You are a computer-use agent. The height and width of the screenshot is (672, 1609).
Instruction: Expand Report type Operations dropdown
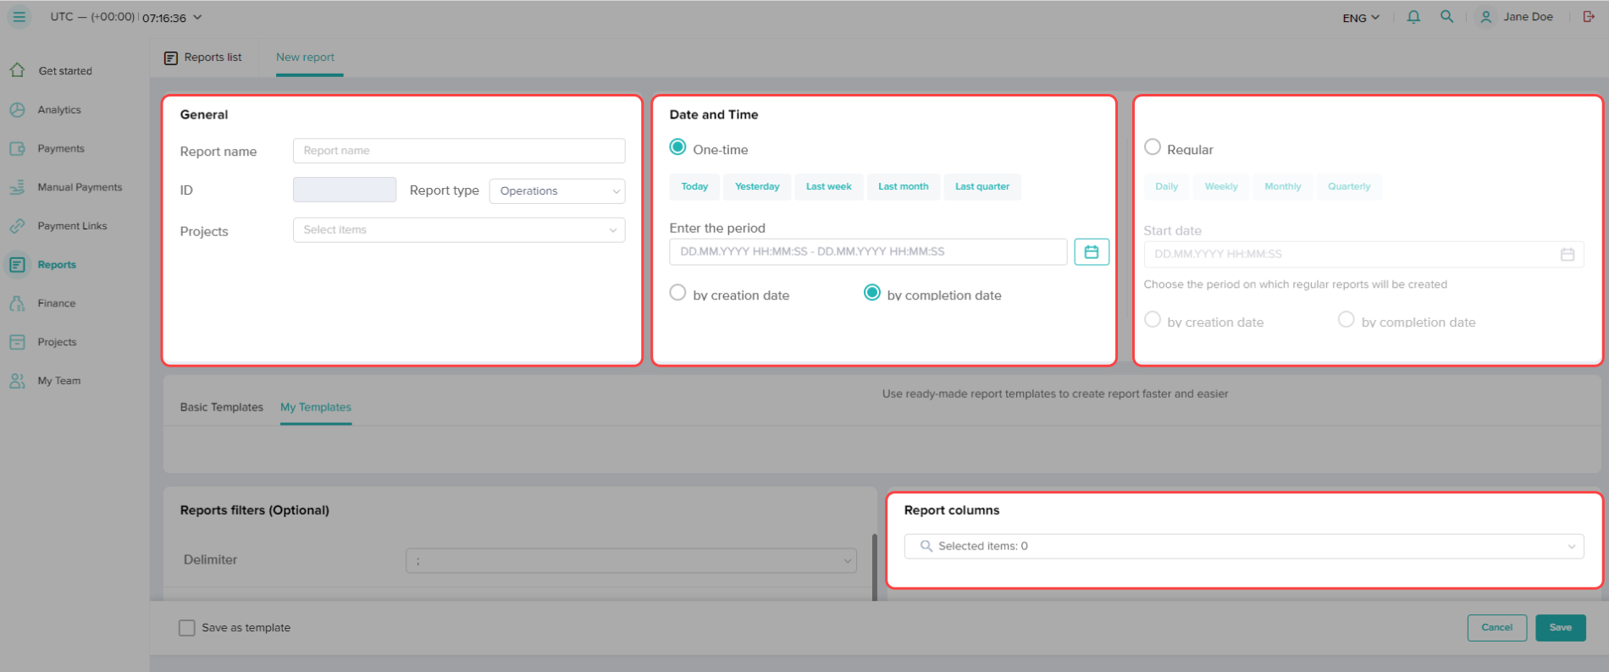coord(557,191)
